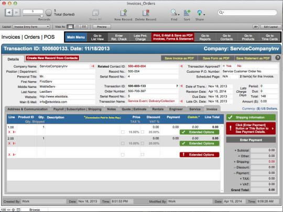Click Save Invoice as PDF

coord(179,58)
